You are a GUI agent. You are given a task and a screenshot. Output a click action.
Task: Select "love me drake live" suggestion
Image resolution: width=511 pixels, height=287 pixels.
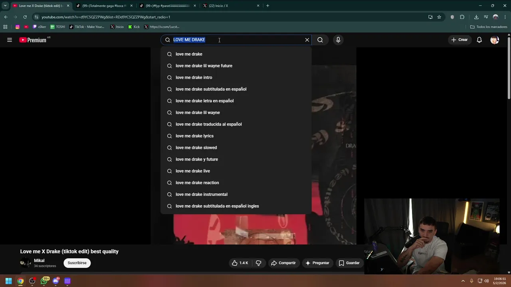click(x=236, y=171)
